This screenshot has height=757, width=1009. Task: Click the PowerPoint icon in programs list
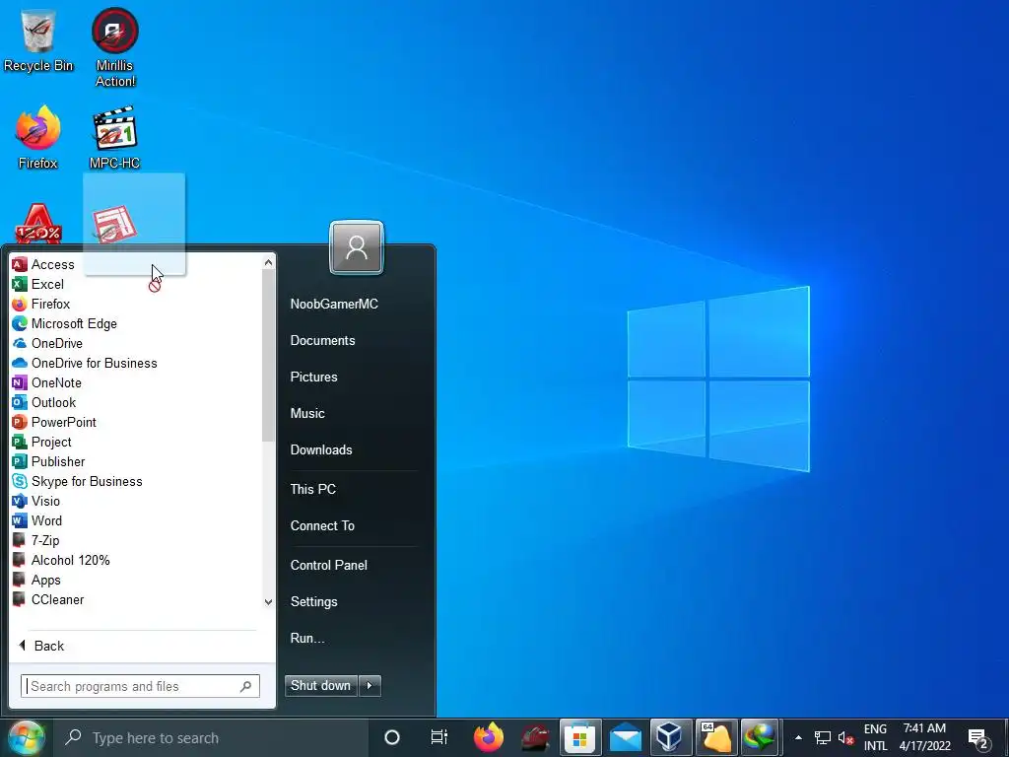pyautogui.click(x=20, y=422)
